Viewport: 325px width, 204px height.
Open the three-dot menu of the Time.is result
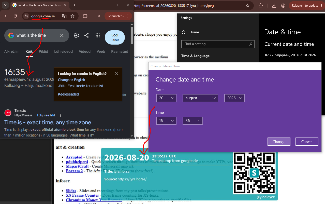click(x=61, y=115)
